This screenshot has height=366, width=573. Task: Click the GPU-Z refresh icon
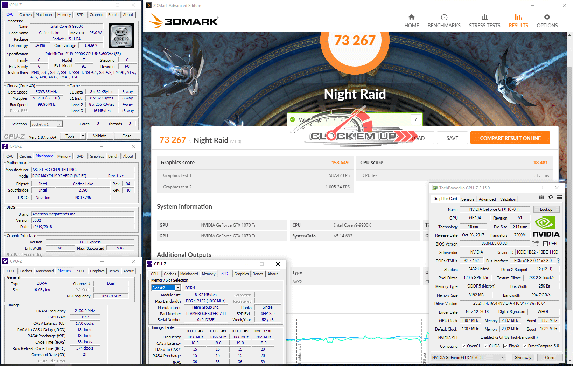pos(551,198)
